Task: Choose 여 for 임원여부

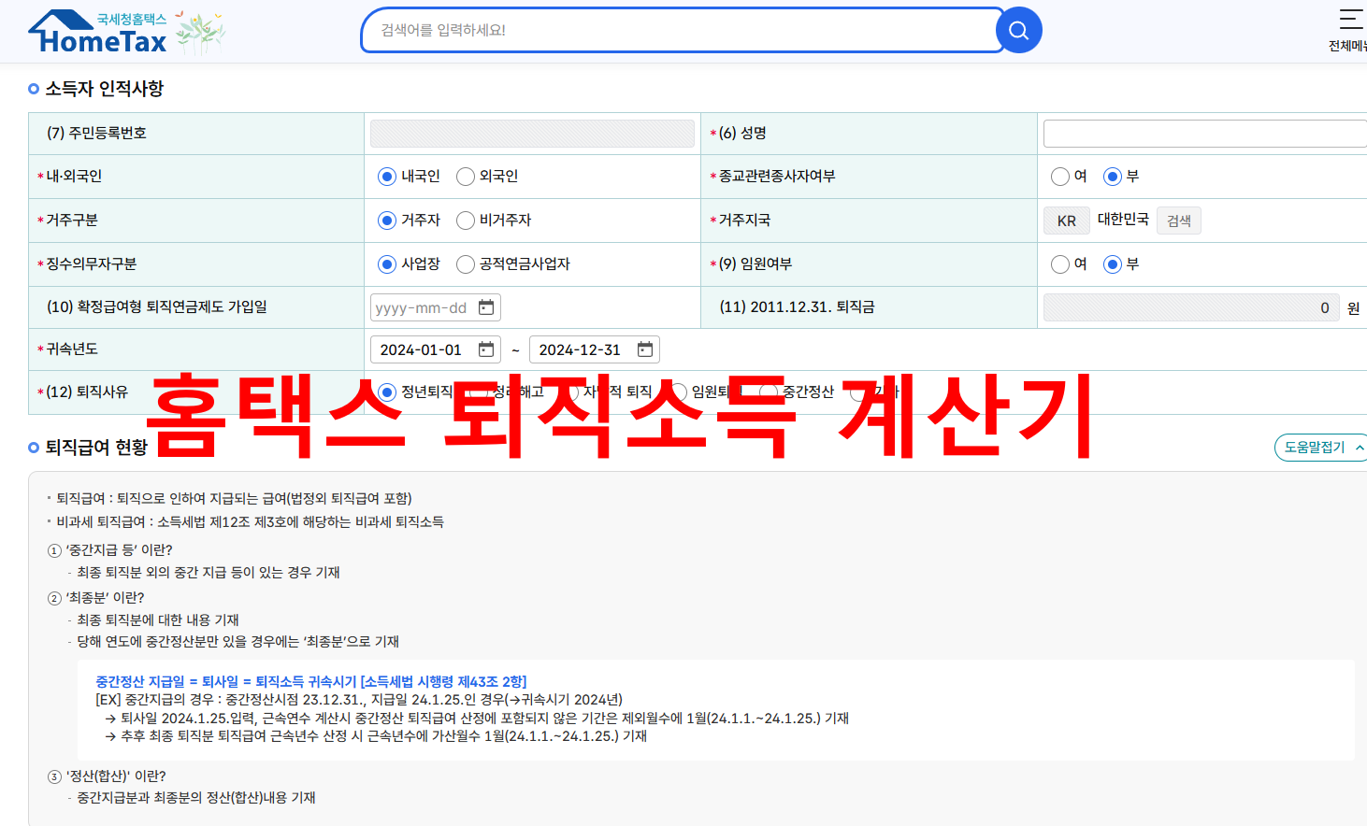Action: (x=1060, y=264)
